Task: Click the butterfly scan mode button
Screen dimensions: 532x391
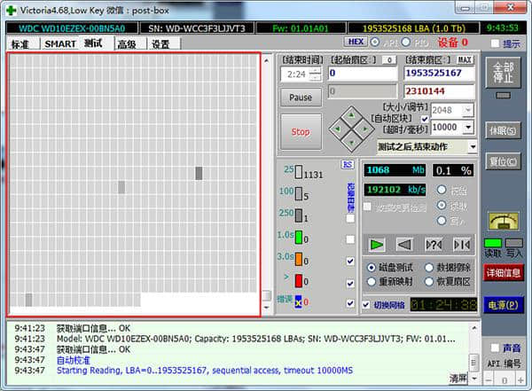Action: click(x=462, y=245)
